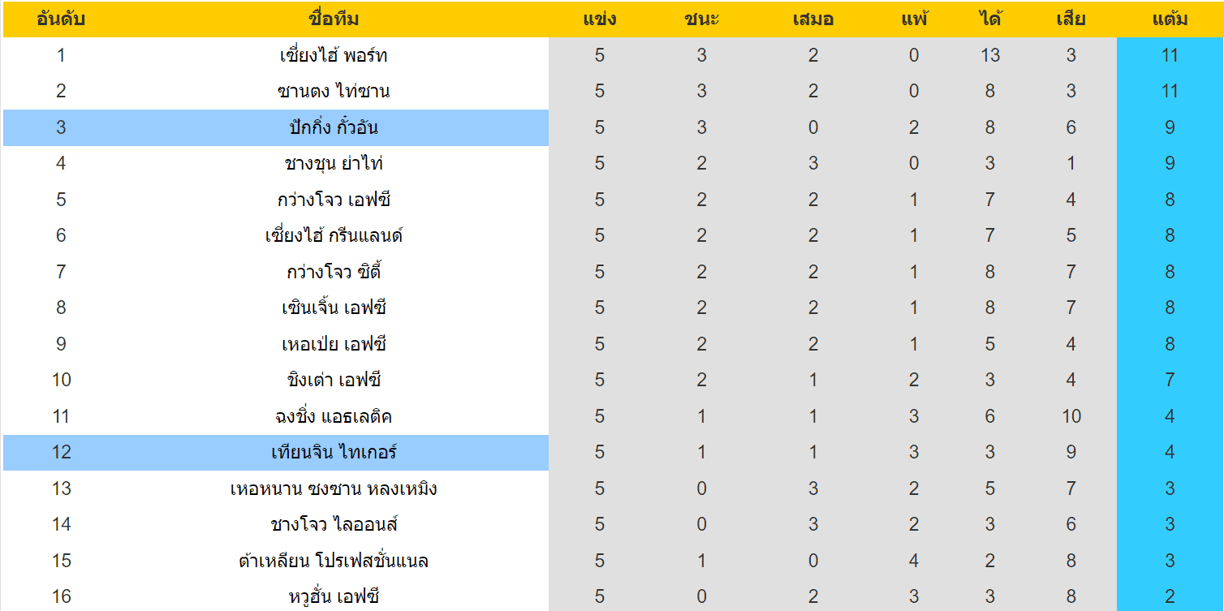Click the แข่ง column header
Image resolution: width=1224 pixels, height=611 pixels.
pyautogui.click(x=599, y=19)
